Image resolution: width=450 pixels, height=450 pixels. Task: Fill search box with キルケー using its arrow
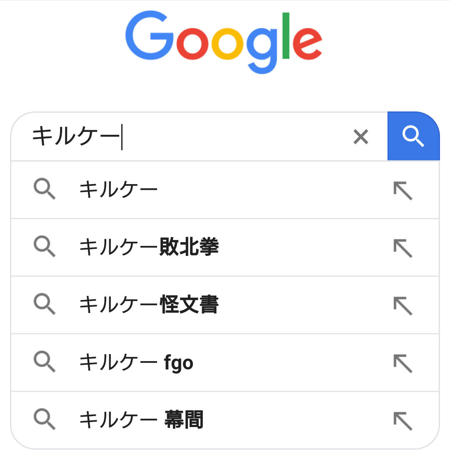(402, 190)
